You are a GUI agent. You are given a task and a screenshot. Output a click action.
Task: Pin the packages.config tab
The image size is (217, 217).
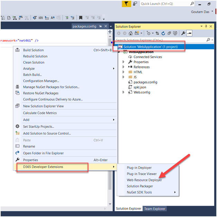click(x=101, y=26)
